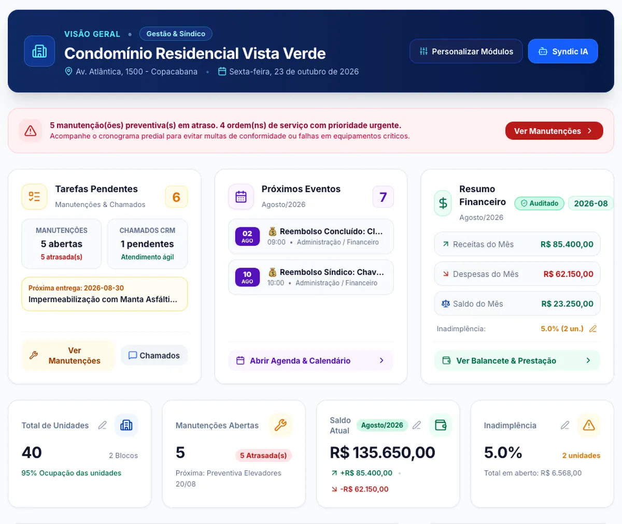The width and height of the screenshot is (622, 524).
Task: Click the Despesas do Mês row
Action: [x=517, y=274]
